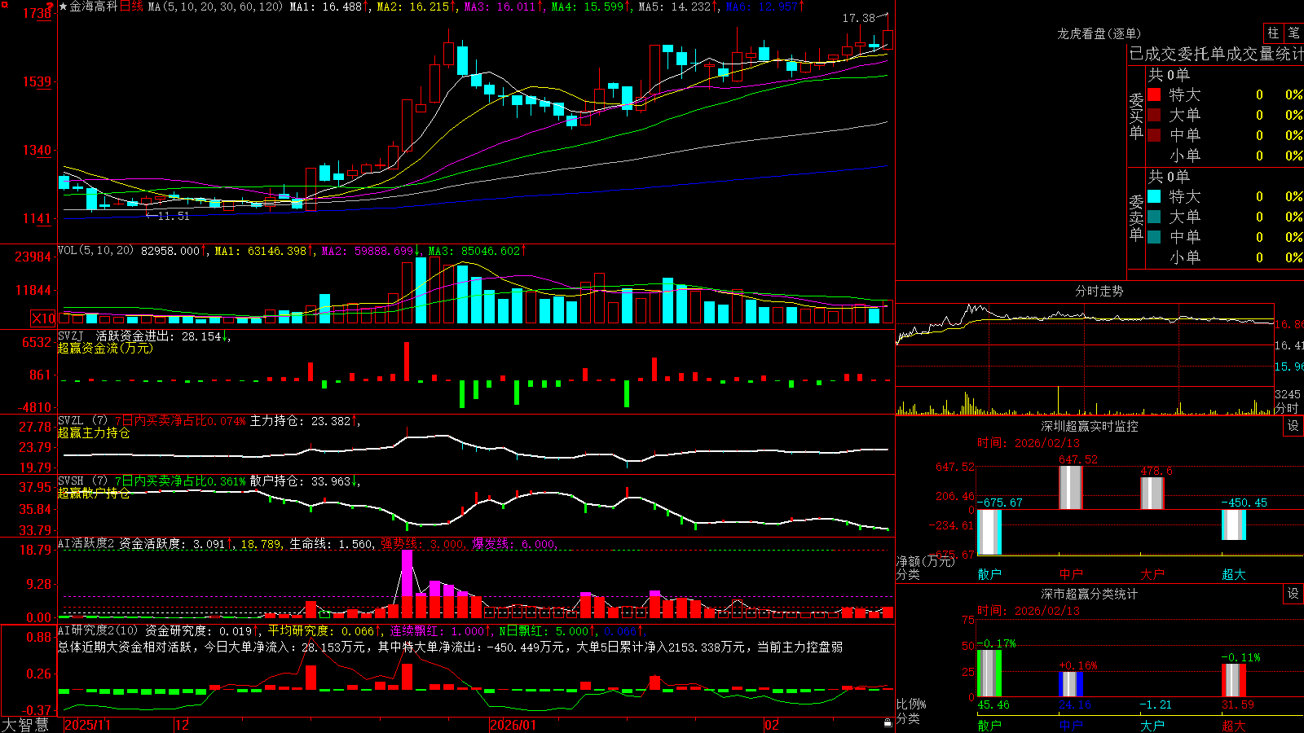Click the star icon beside 金海高科
1304x733 pixels.
(63, 7)
